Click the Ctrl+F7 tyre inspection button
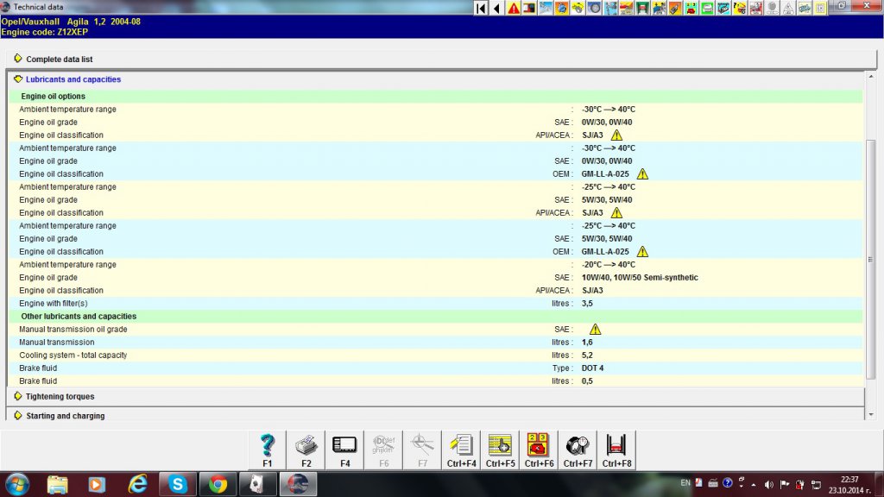 pos(578,450)
